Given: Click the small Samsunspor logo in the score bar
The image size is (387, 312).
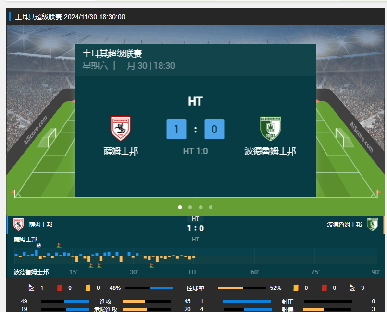Looking at the screenshot, I should click(x=19, y=225).
